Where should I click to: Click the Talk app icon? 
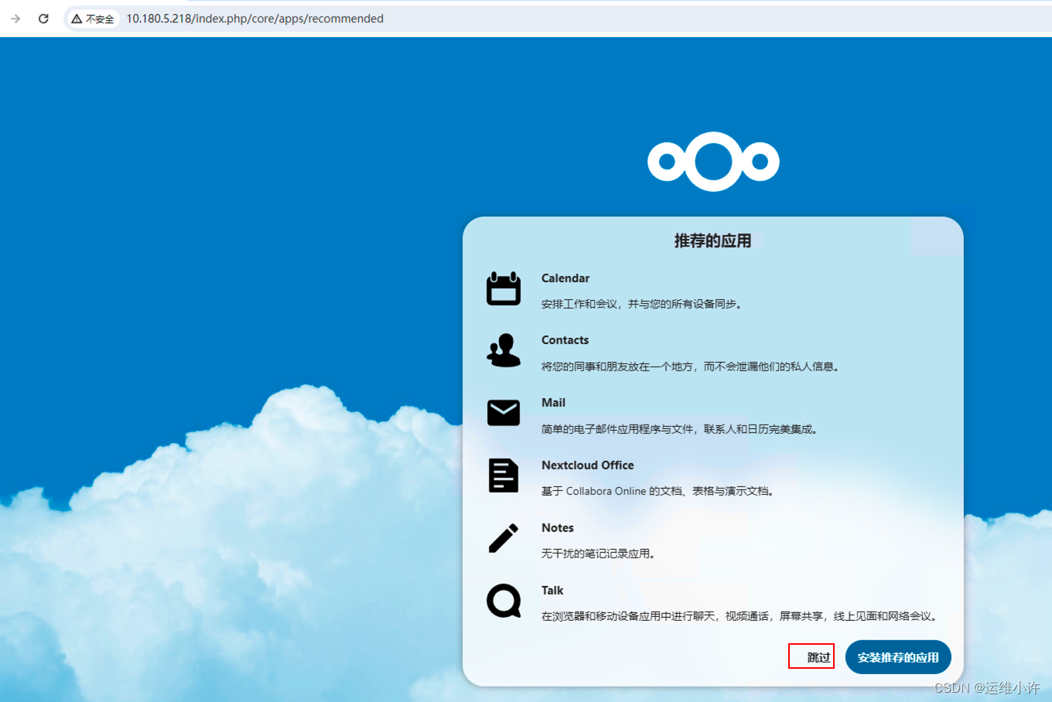tap(504, 601)
